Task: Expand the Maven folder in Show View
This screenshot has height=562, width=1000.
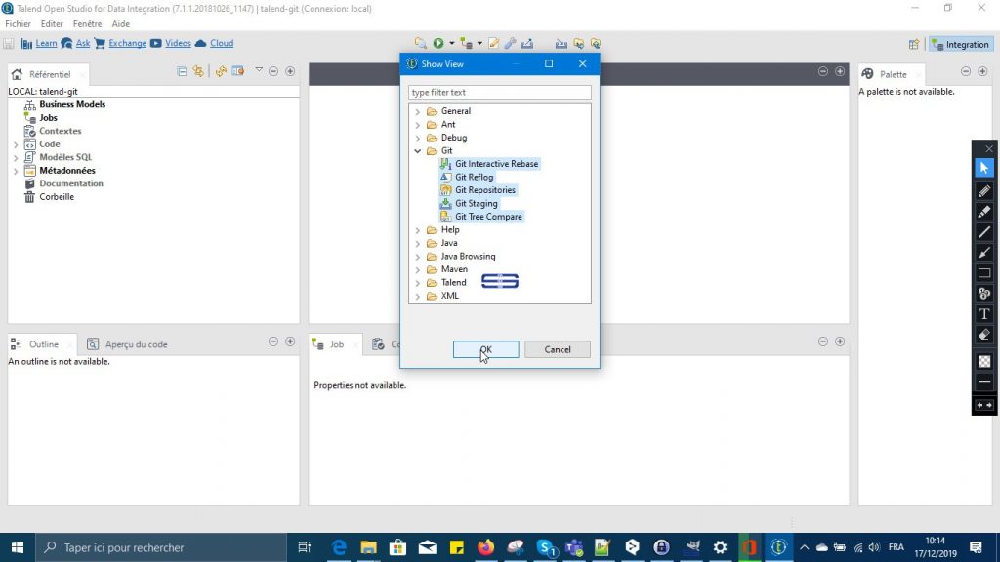Action: pos(418,269)
